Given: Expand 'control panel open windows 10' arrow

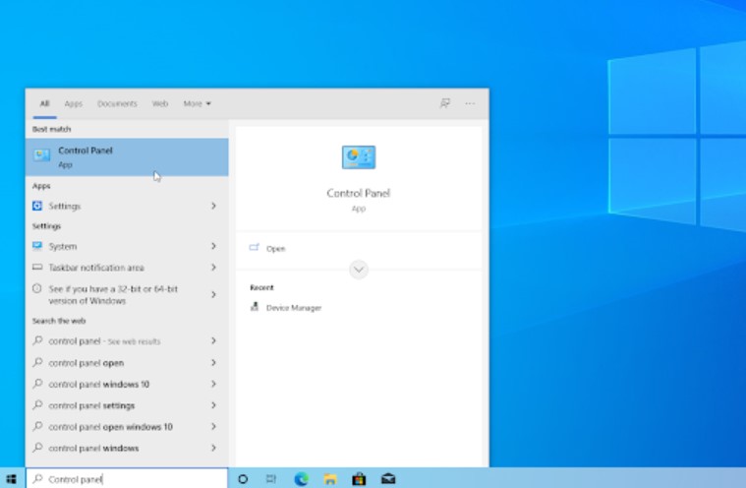Looking at the screenshot, I should point(213,426).
